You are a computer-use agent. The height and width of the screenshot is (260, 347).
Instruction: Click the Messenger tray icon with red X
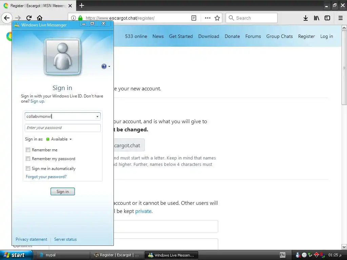(298, 255)
